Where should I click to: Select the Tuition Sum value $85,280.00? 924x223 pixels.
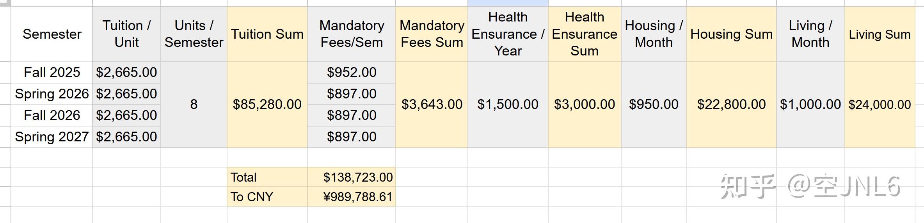(267, 104)
